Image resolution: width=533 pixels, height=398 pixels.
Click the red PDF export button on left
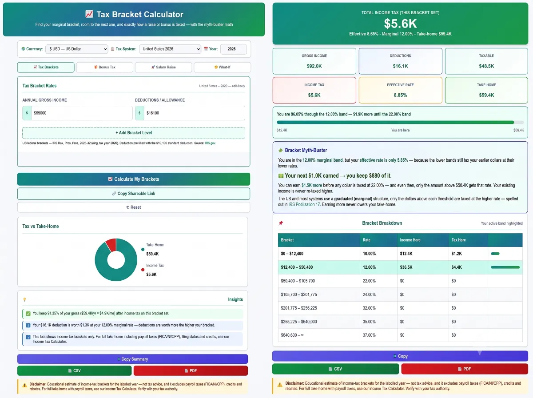coord(191,370)
